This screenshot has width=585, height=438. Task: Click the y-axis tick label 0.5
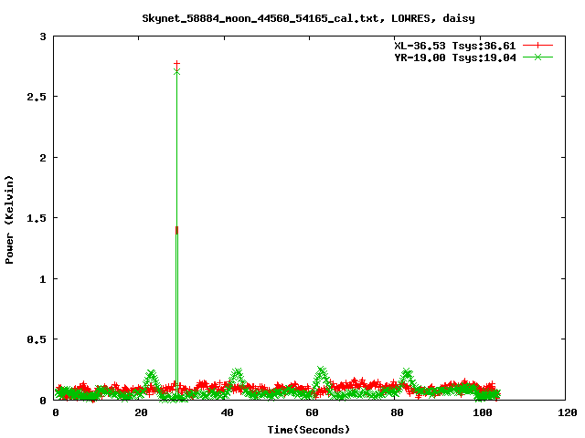37,339
